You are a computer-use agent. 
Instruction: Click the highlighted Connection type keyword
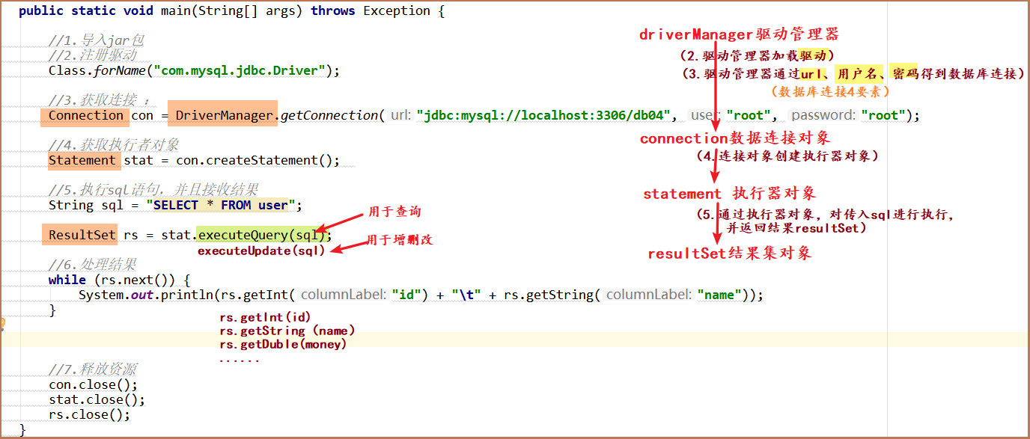coord(85,115)
